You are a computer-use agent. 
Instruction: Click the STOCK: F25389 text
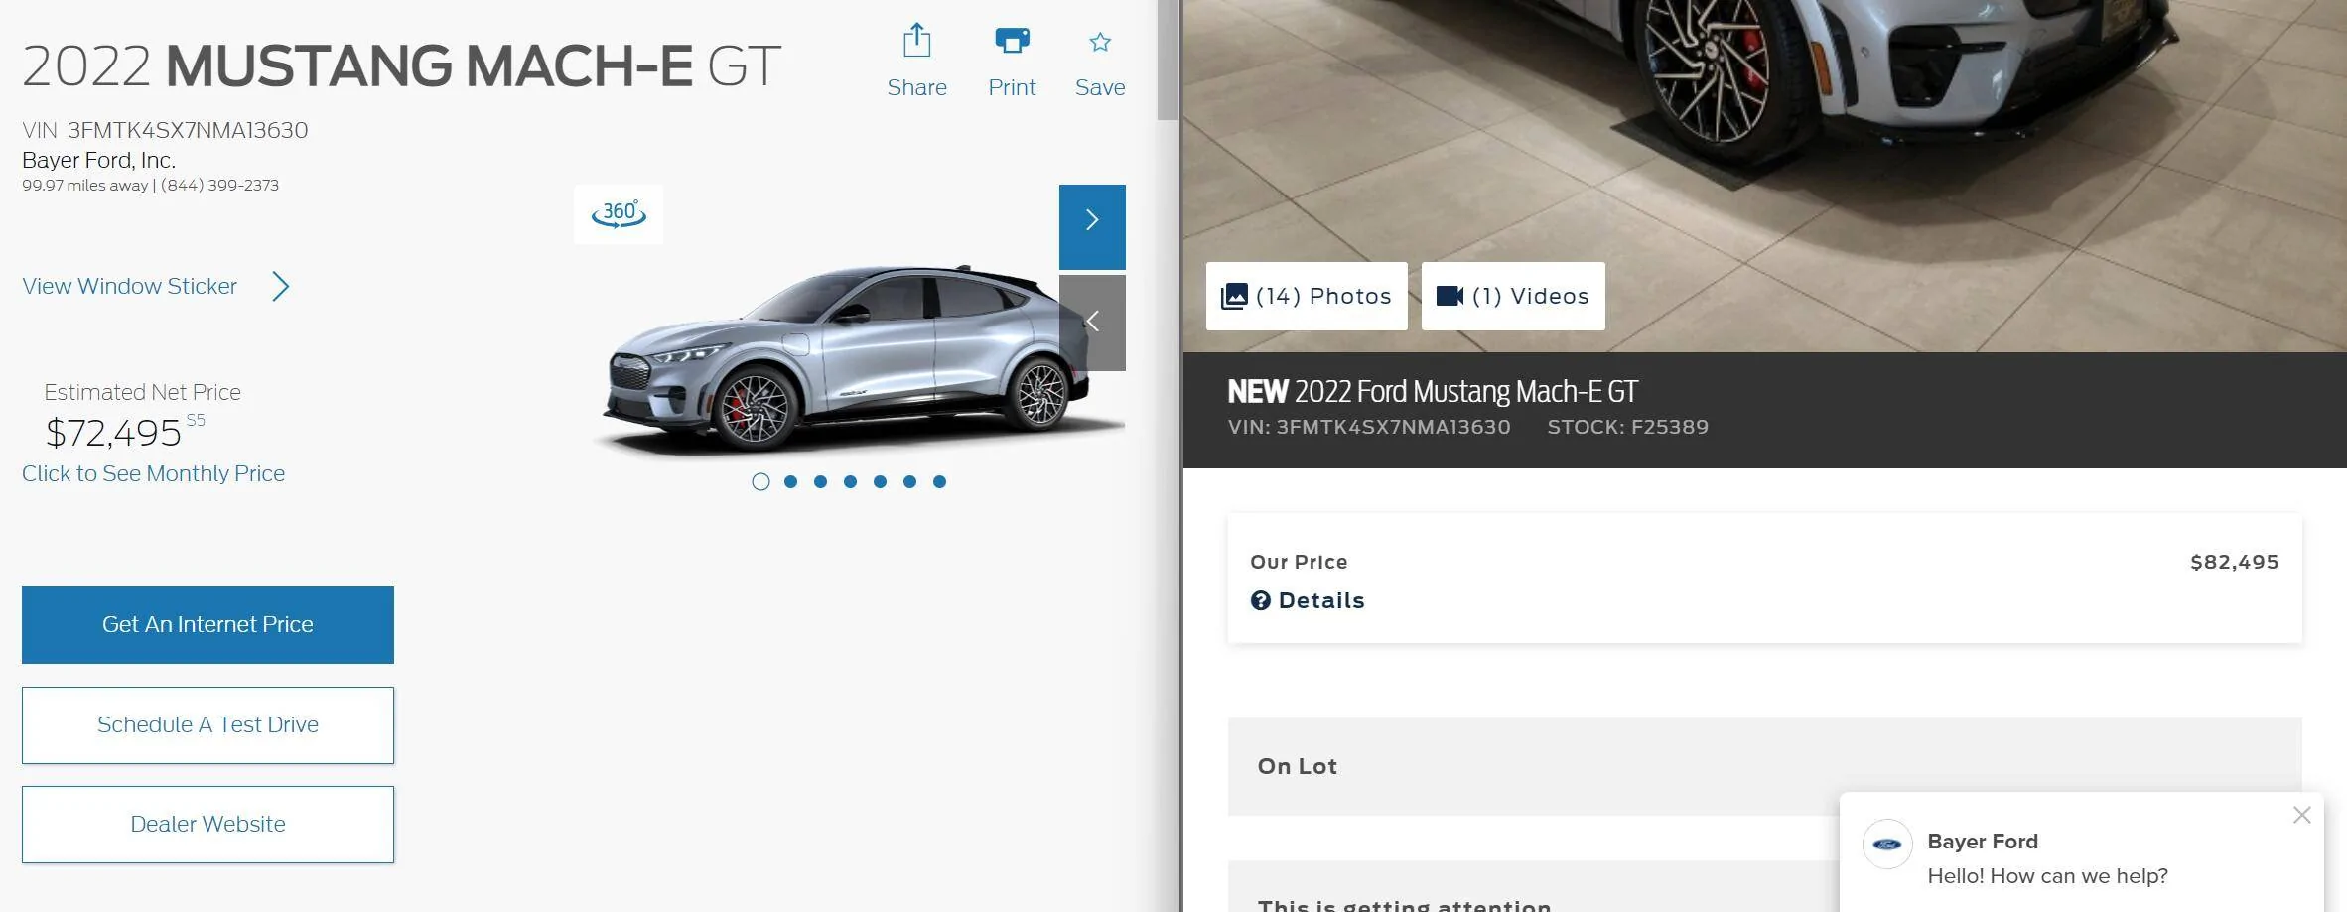tap(1627, 427)
